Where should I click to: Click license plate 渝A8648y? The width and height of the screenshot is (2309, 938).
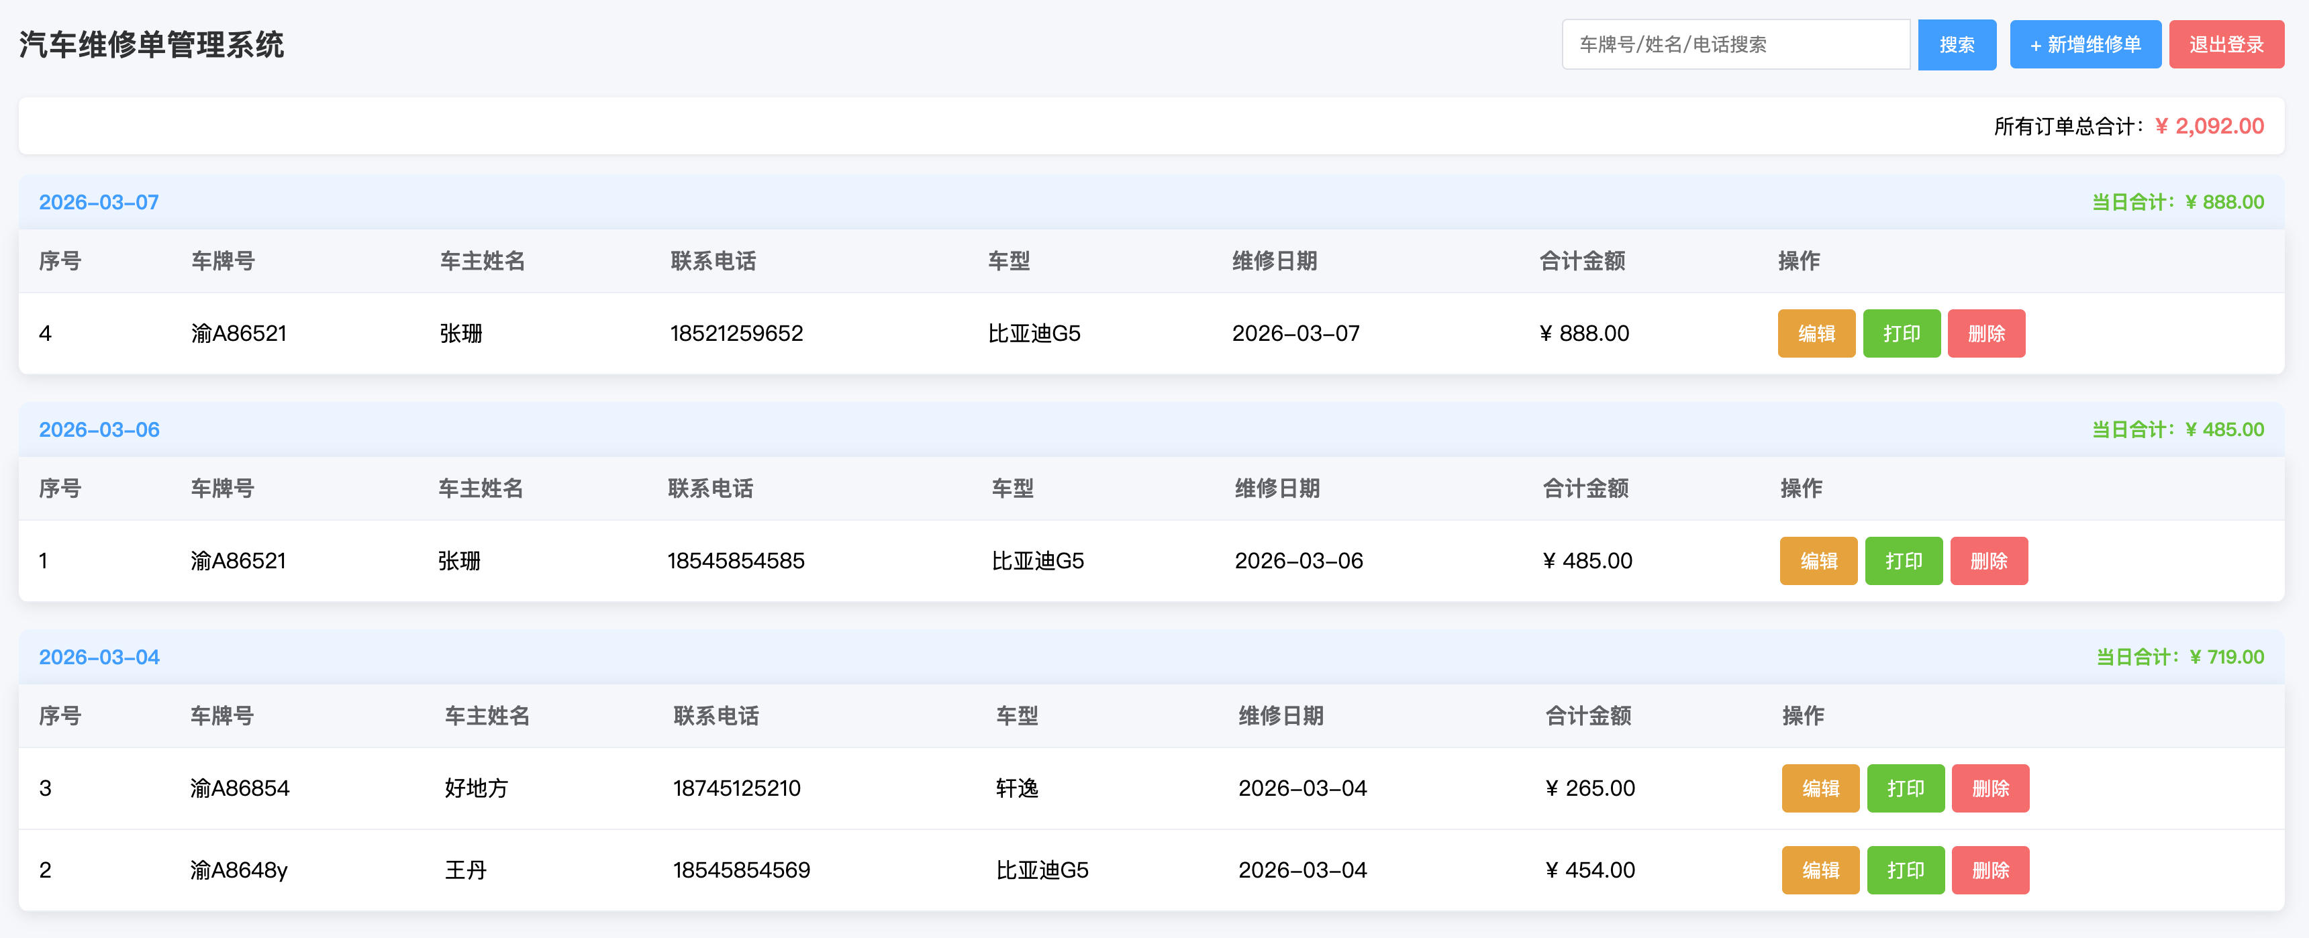(238, 870)
